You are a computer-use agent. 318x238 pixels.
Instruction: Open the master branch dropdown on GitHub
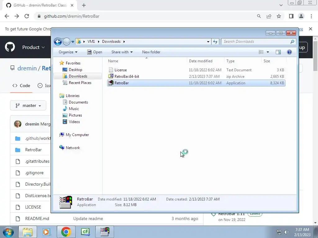[x=28, y=105]
